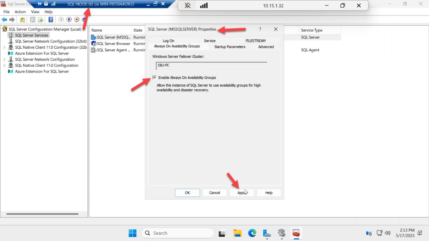429x241 pixels.
Task: Click the Windows Server Failover Cluster field
Action: [211, 65]
